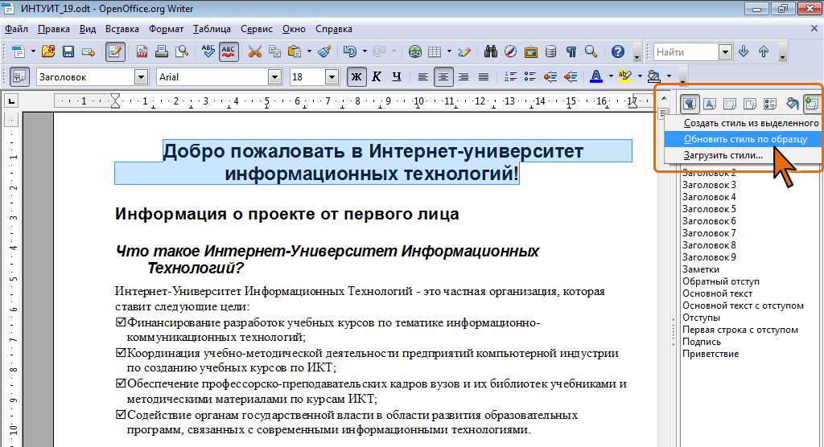Viewport: 824px width, 447px height.
Task: Apply justified alignment
Action: coord(484,77)
